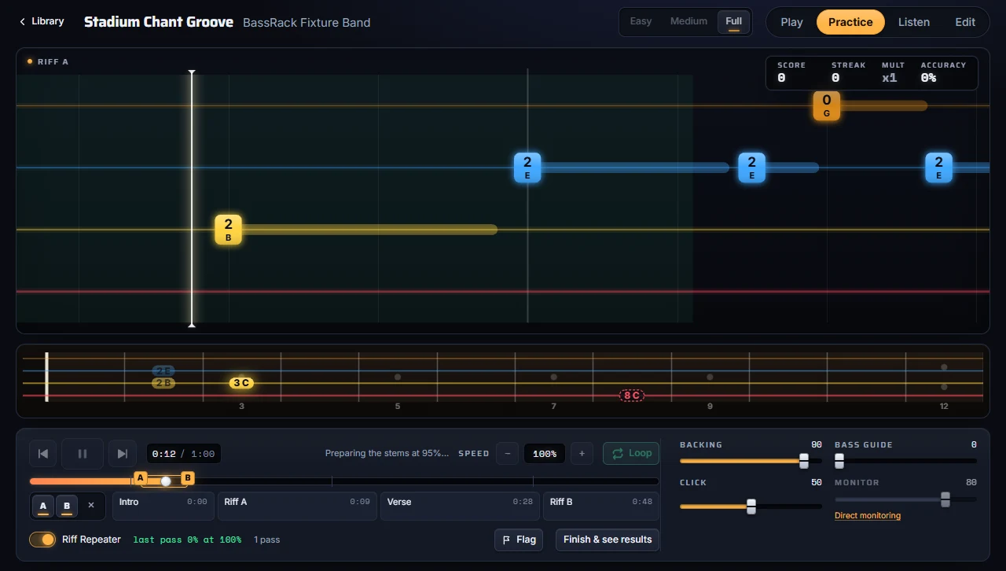Image resolution: width=1006 pixels, height=571 pixels.
Task: Toggle the Loop button
Action: click(631, 453)
